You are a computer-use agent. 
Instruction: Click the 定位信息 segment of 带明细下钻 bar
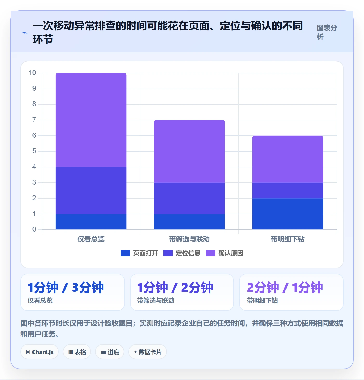click(x=288, y=191)
